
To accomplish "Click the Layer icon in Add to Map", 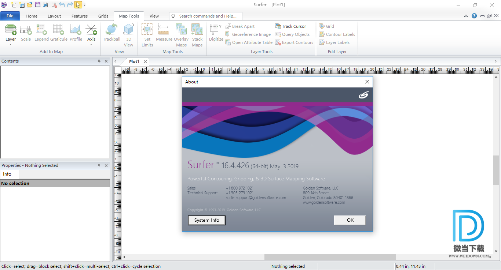I will coord(11,30).
